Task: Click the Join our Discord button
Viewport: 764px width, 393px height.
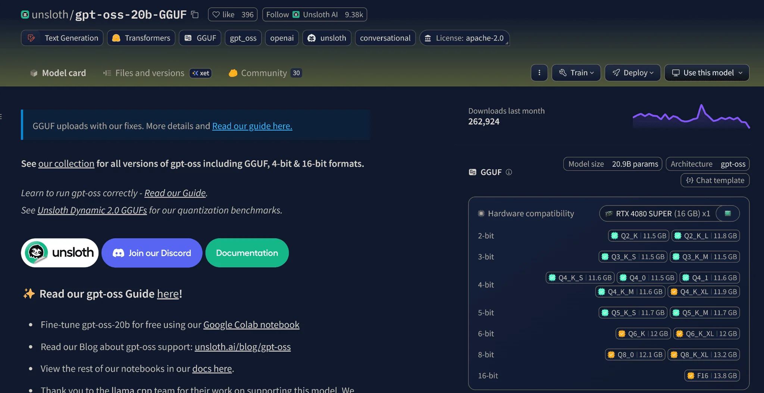Action: point(152,253)
